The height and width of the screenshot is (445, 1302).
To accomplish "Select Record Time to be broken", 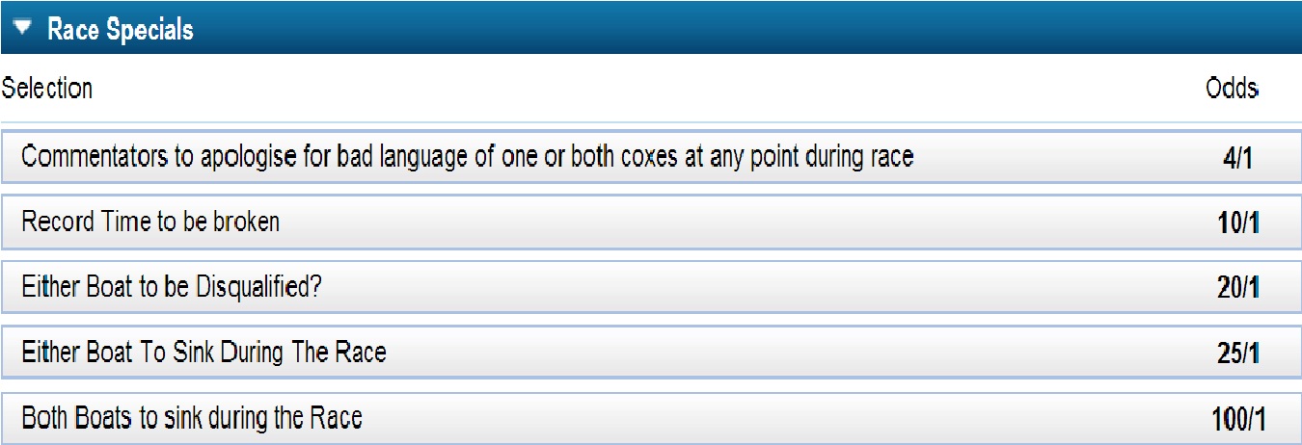I will click(x=150, y=222).
